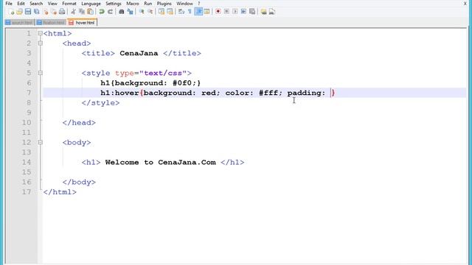
Task: Click the Zoom Out magnifier icon
Action: (x=150, y=12)
